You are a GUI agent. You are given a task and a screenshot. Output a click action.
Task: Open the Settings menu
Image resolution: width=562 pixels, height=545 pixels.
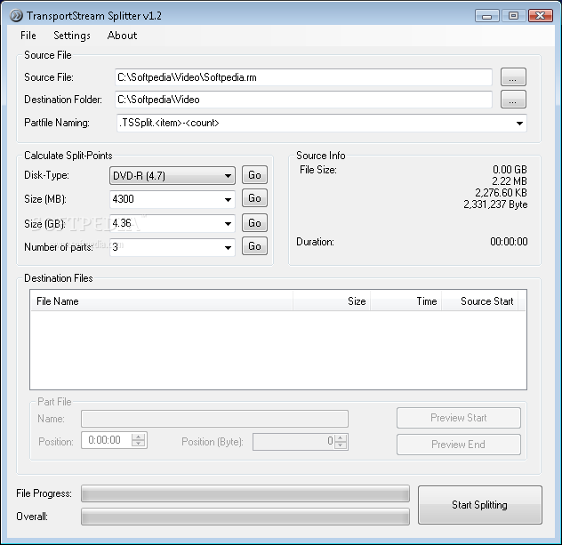(72, 35)
